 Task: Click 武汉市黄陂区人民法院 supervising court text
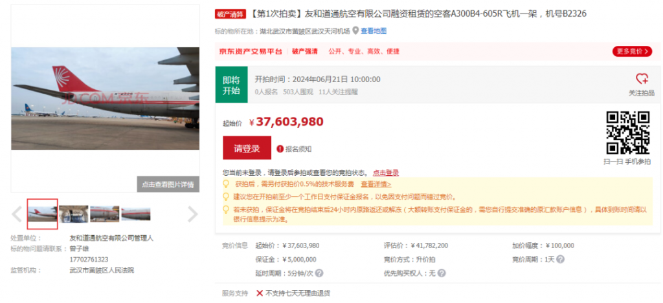[x=102, y=270]
